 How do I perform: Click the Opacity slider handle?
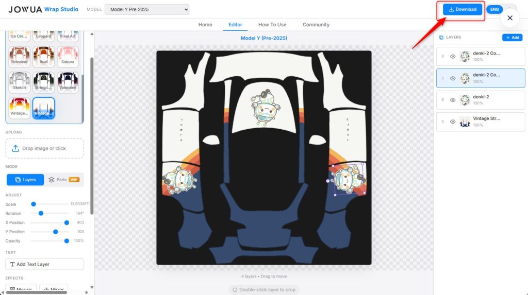tap(67, 241)
